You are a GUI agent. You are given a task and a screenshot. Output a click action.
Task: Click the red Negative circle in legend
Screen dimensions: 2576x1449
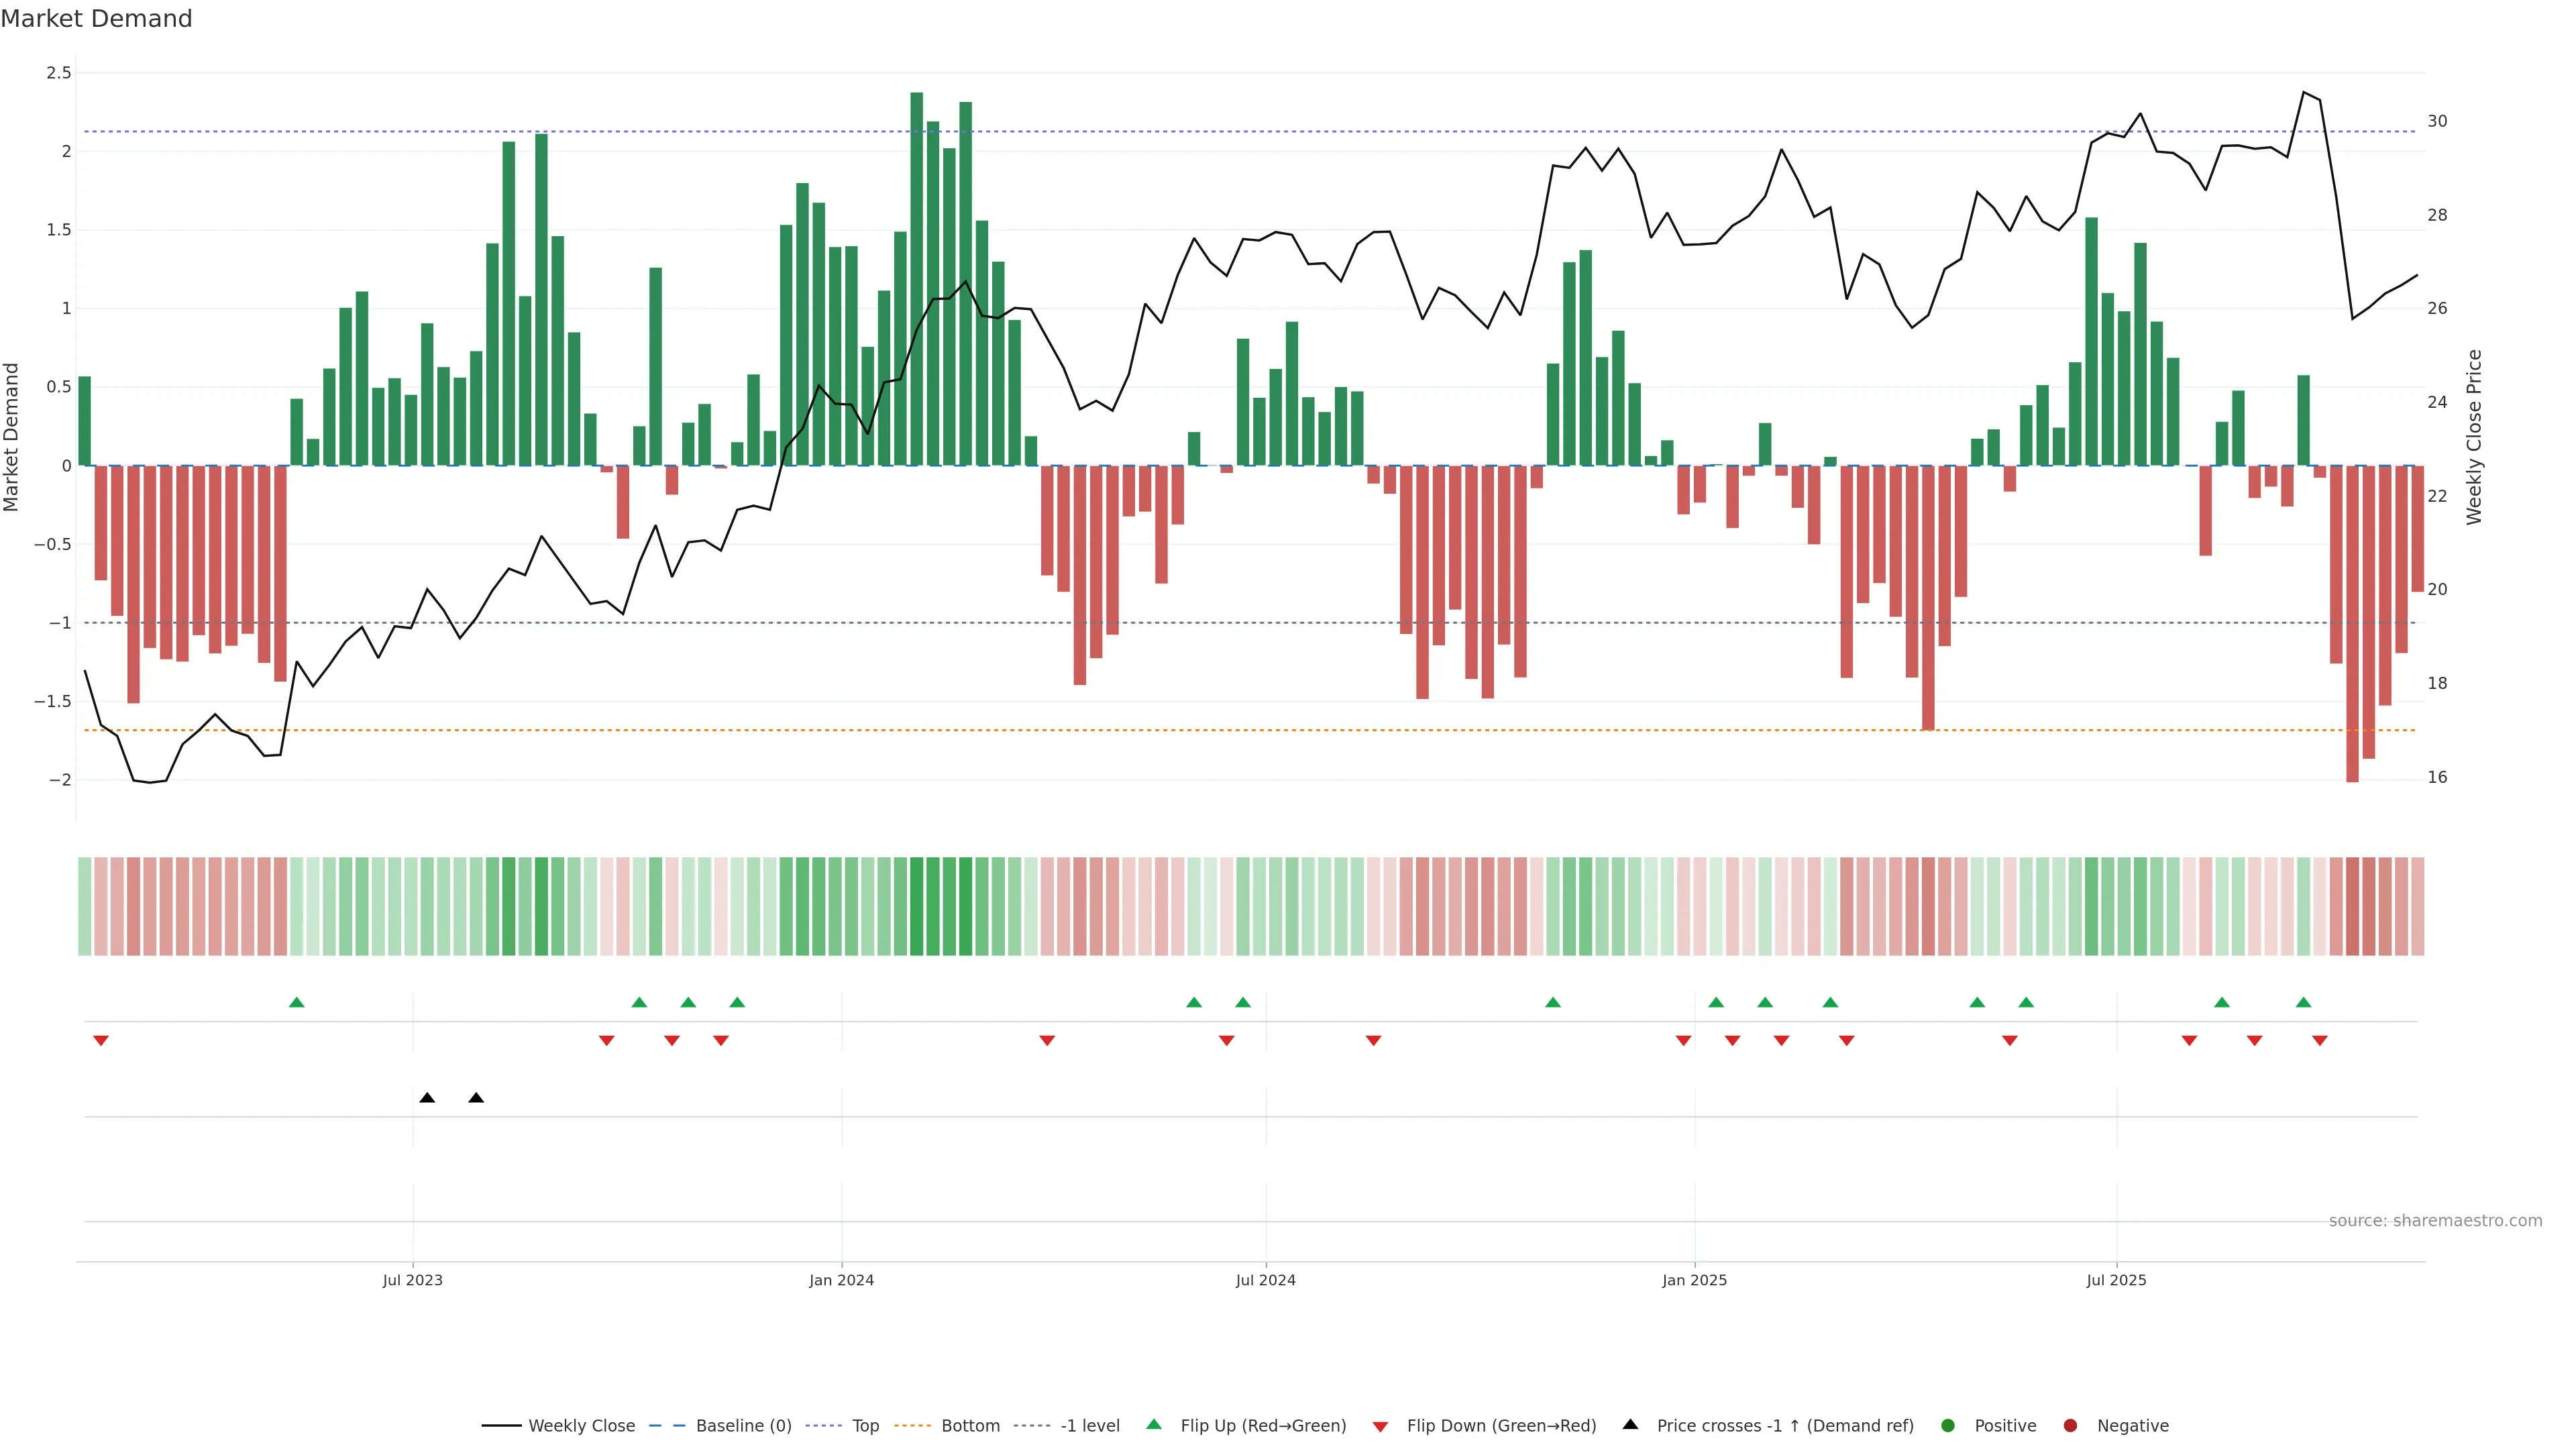coord(2070,1426)
